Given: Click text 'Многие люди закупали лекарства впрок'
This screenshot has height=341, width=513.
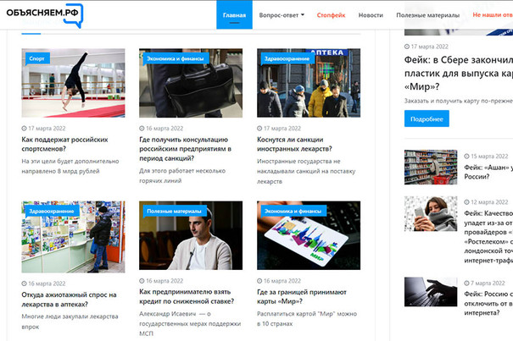Looking at the screenshot, I should [x=70, y=322].
